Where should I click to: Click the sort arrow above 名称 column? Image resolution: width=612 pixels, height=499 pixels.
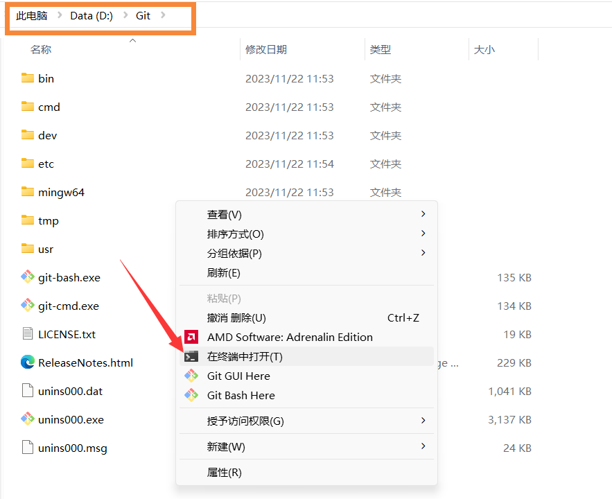(x=132, y=41)
